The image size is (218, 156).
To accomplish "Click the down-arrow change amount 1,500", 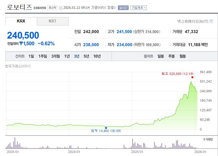I will coord(27,44).
